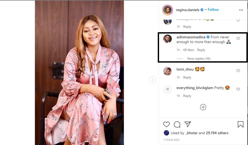Like adinmasomadina's comment
The height and width of the screenshot is (145, 248).
coord(238,39)
